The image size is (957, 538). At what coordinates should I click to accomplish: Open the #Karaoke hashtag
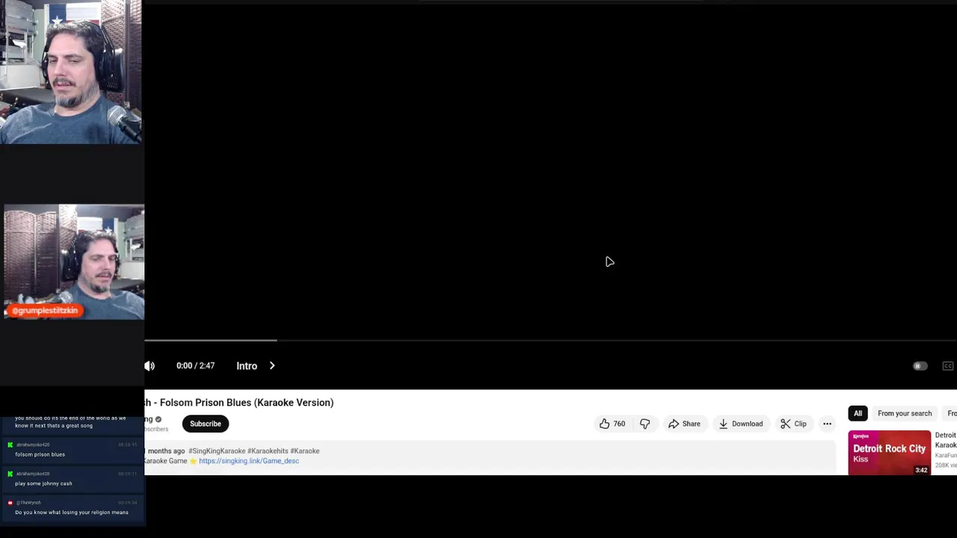point(305,451)
